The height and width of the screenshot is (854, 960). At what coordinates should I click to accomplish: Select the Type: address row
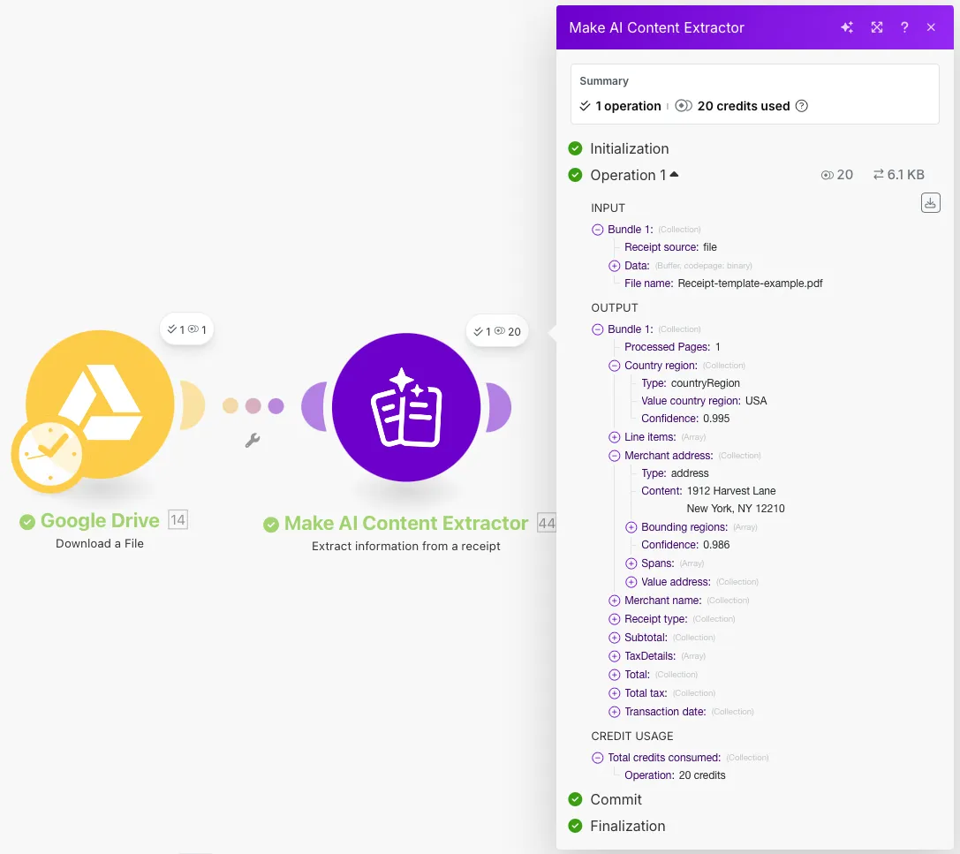[675, 473]
